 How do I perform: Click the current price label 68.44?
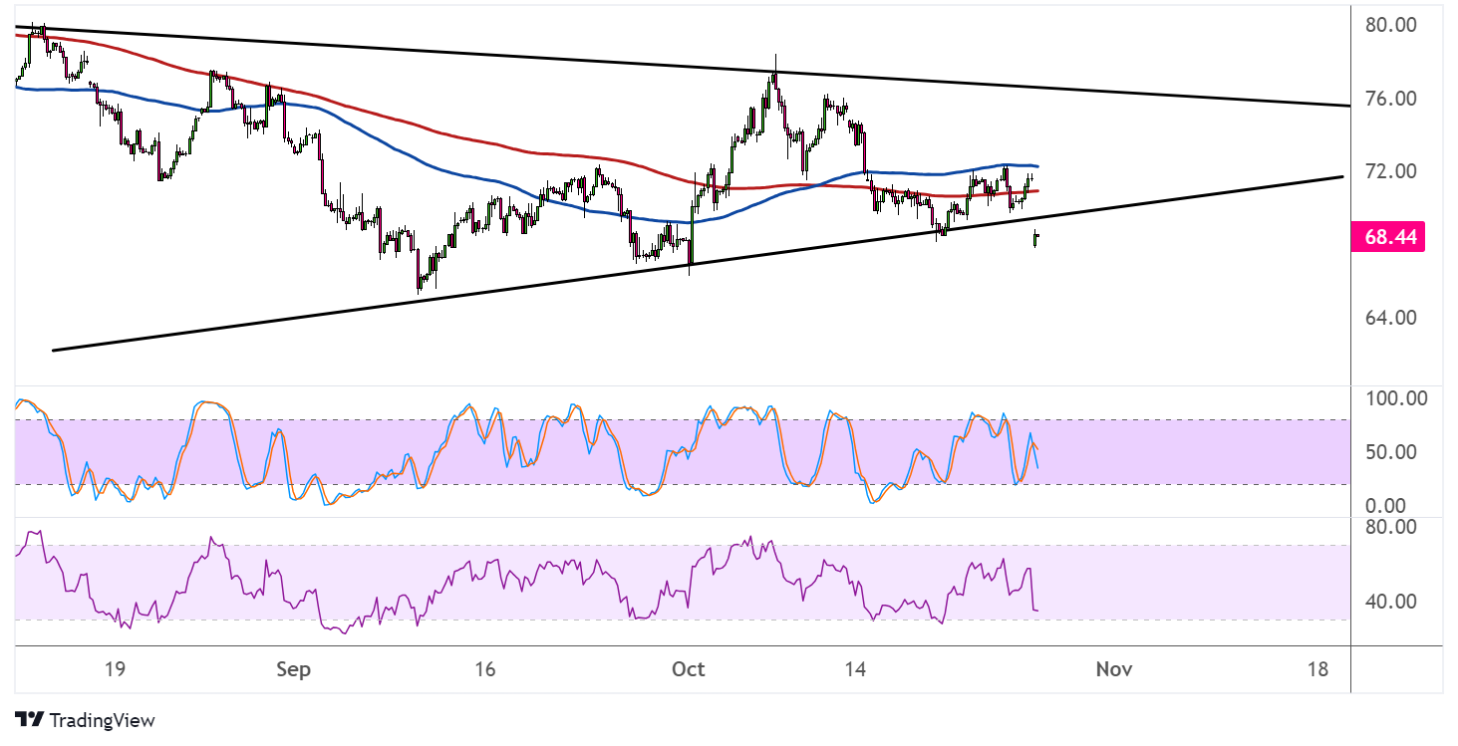pos(1387,237)
